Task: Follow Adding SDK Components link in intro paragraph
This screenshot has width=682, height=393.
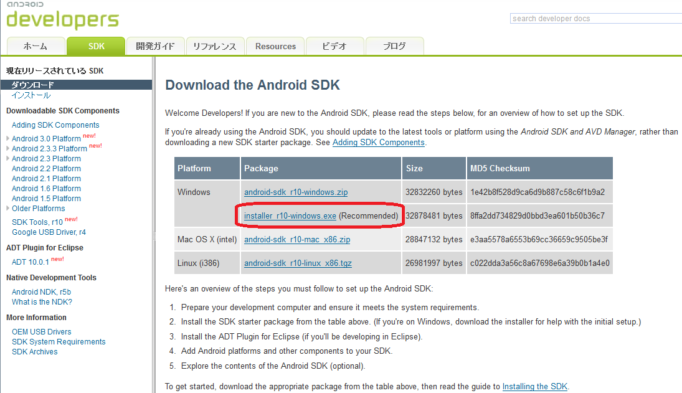Action: tap(379, 143)
